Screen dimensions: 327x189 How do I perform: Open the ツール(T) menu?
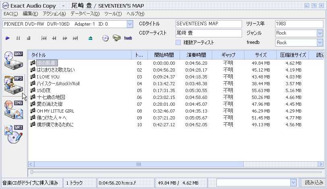113,14
